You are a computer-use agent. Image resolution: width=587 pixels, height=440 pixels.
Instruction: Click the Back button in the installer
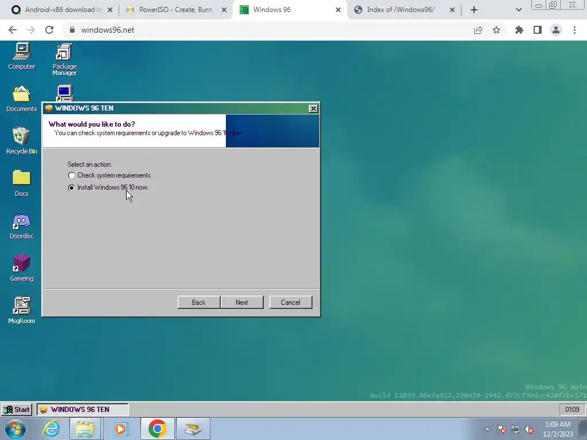point(199,302)
